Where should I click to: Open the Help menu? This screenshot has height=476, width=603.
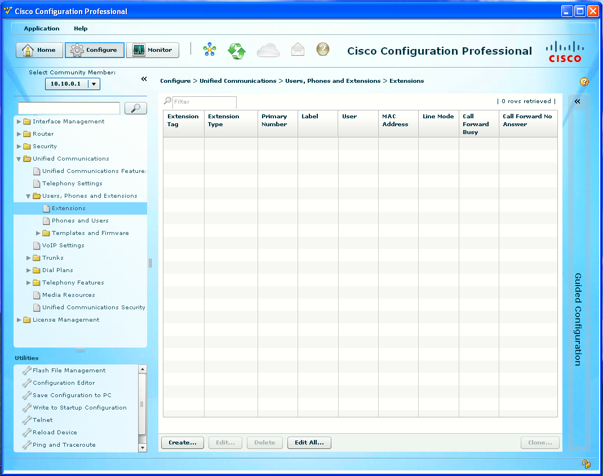tap(81, 29)
